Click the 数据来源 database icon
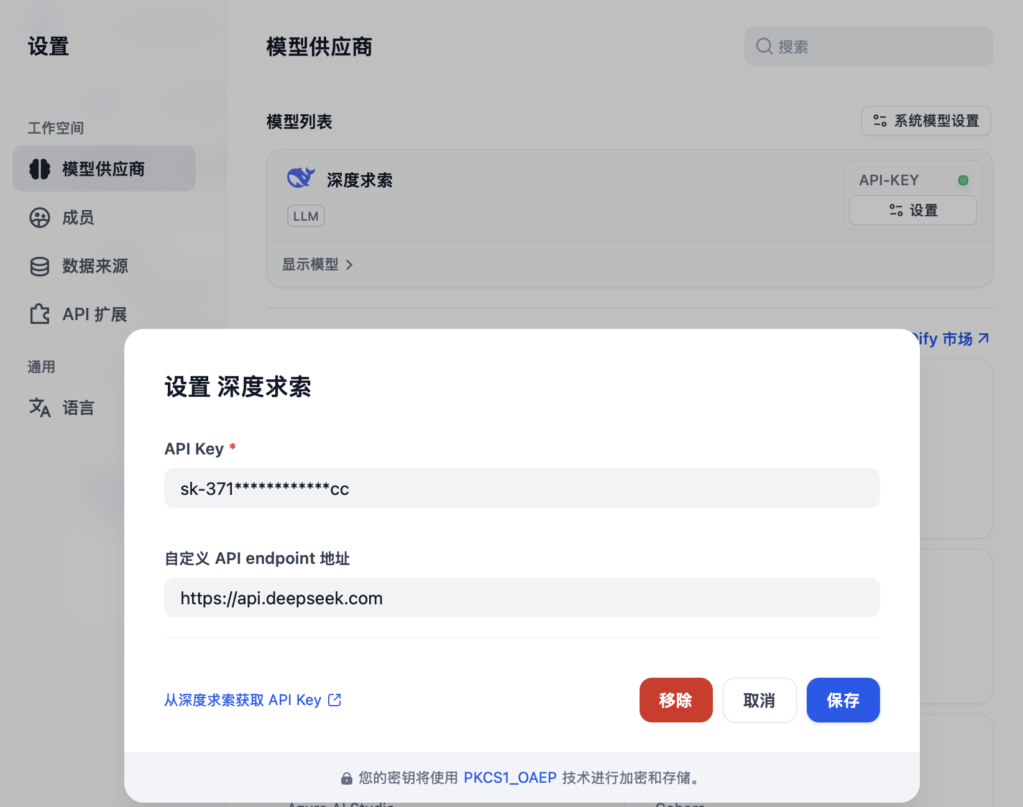This screenshot has height=807, width=1023. coord(40,266)
